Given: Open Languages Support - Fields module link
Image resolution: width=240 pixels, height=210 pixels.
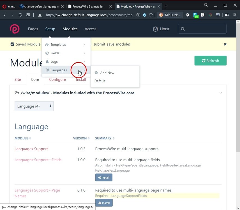Looking at the screenshot, I should click(38, 160).
